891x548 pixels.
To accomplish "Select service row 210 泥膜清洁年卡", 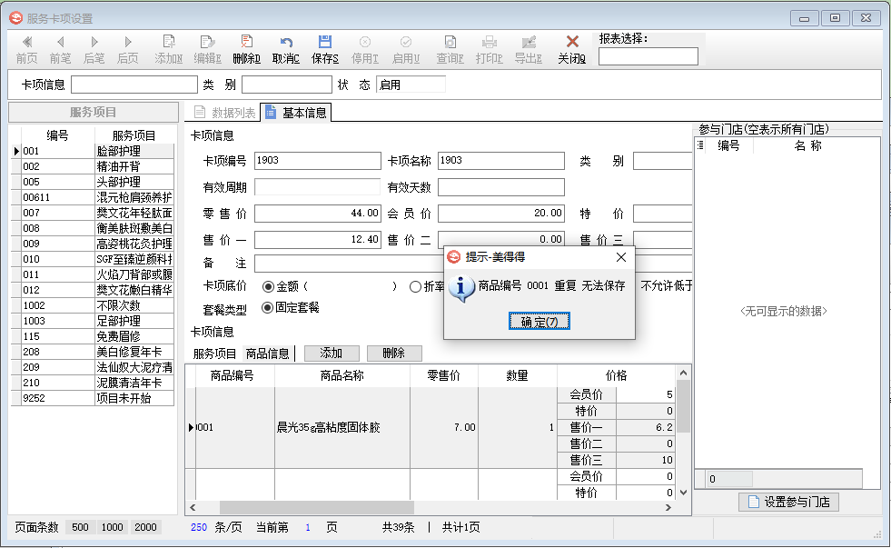I will click(93, 383).
